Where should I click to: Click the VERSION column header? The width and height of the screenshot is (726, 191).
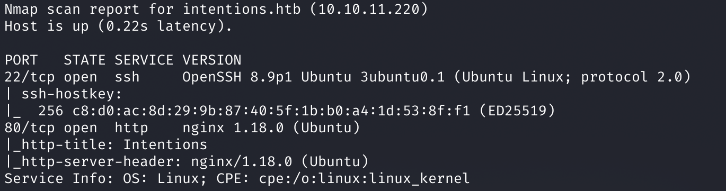coord(212,60)
